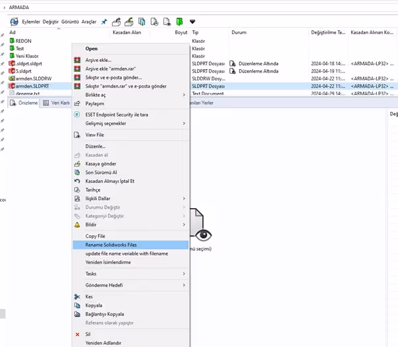Expand the Birlikte aç submenu
The image size is (398, 347).
click(131, 95)
